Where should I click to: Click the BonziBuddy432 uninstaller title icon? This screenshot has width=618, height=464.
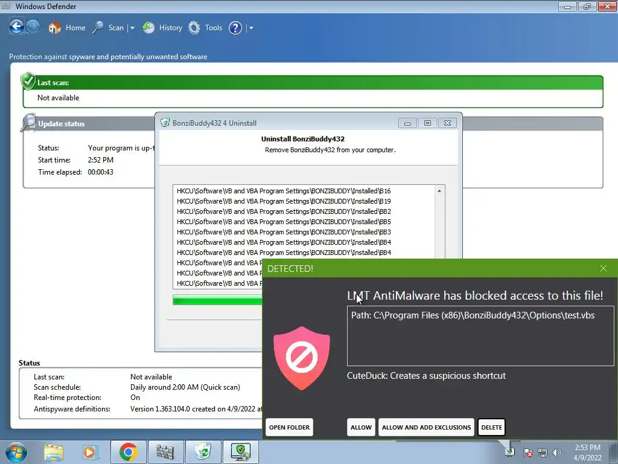click(165, 123)
